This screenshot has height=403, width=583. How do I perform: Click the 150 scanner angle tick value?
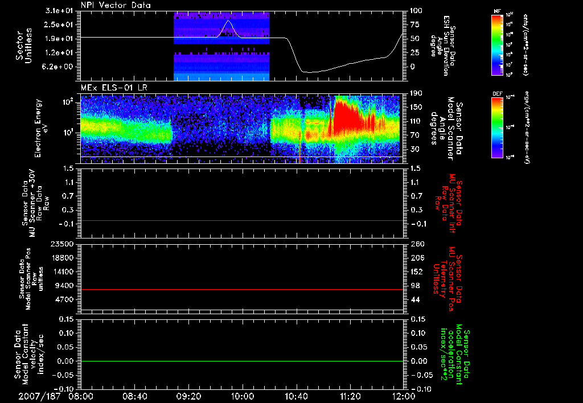click(416, 107)
